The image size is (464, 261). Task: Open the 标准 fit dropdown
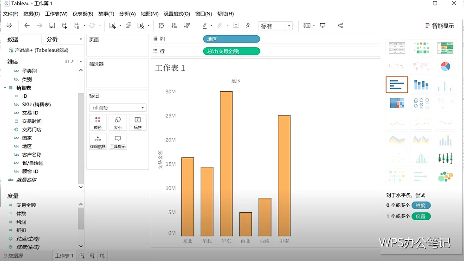tap(275, 25)
